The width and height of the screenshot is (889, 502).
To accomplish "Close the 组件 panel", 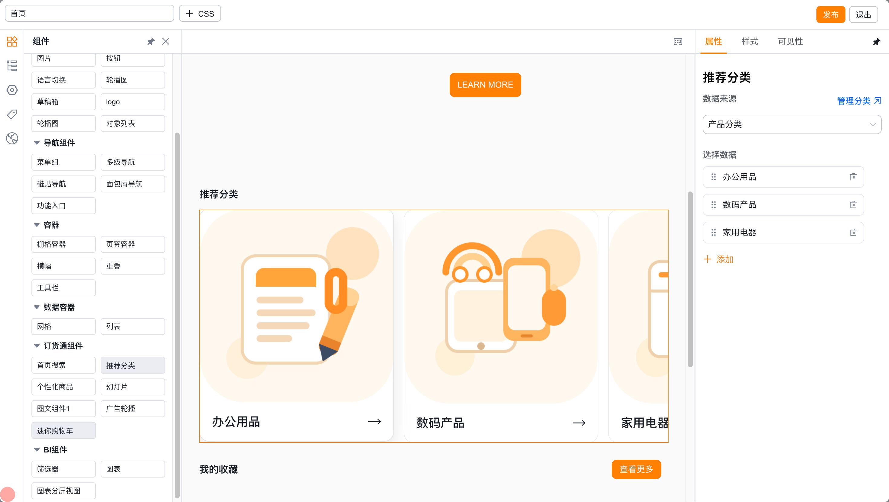I will [x=166, y=41].
